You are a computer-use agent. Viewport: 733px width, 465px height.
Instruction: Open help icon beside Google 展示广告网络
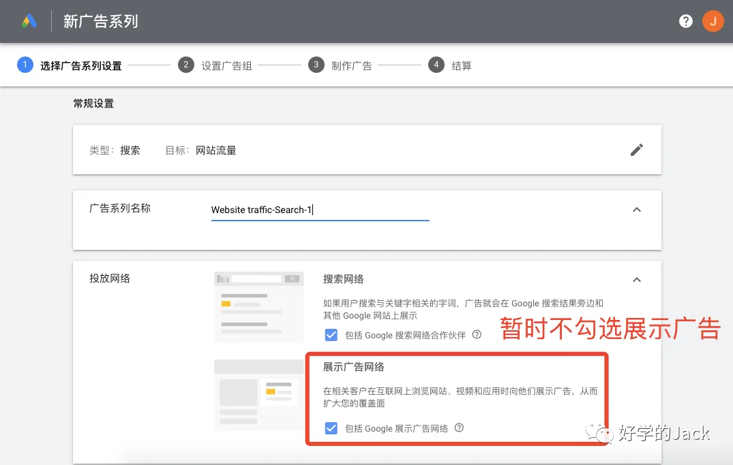coord(459,428)
